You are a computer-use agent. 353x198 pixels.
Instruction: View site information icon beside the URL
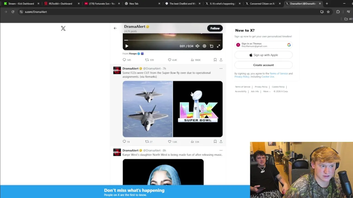21,12
